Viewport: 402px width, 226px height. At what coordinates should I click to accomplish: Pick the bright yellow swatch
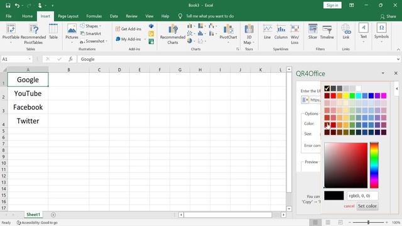coord(346,96)
